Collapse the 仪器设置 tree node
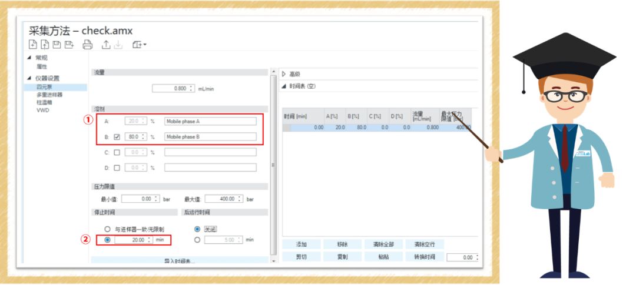636x285 pixels. [29, 78]
